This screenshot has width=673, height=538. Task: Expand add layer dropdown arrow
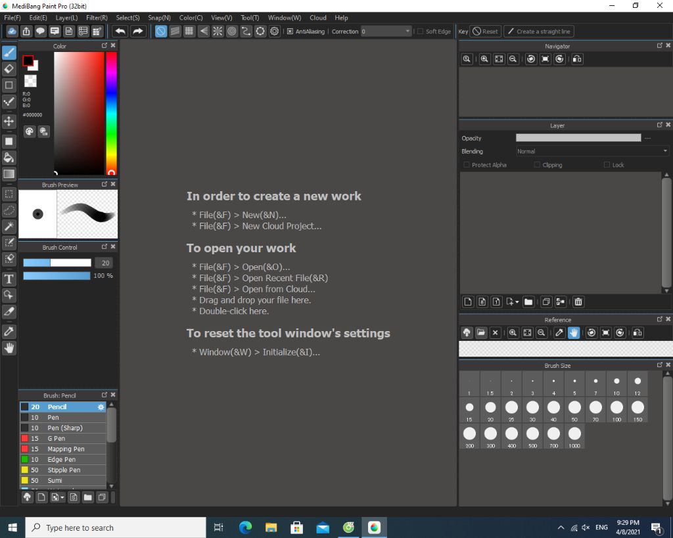(517, 302)
